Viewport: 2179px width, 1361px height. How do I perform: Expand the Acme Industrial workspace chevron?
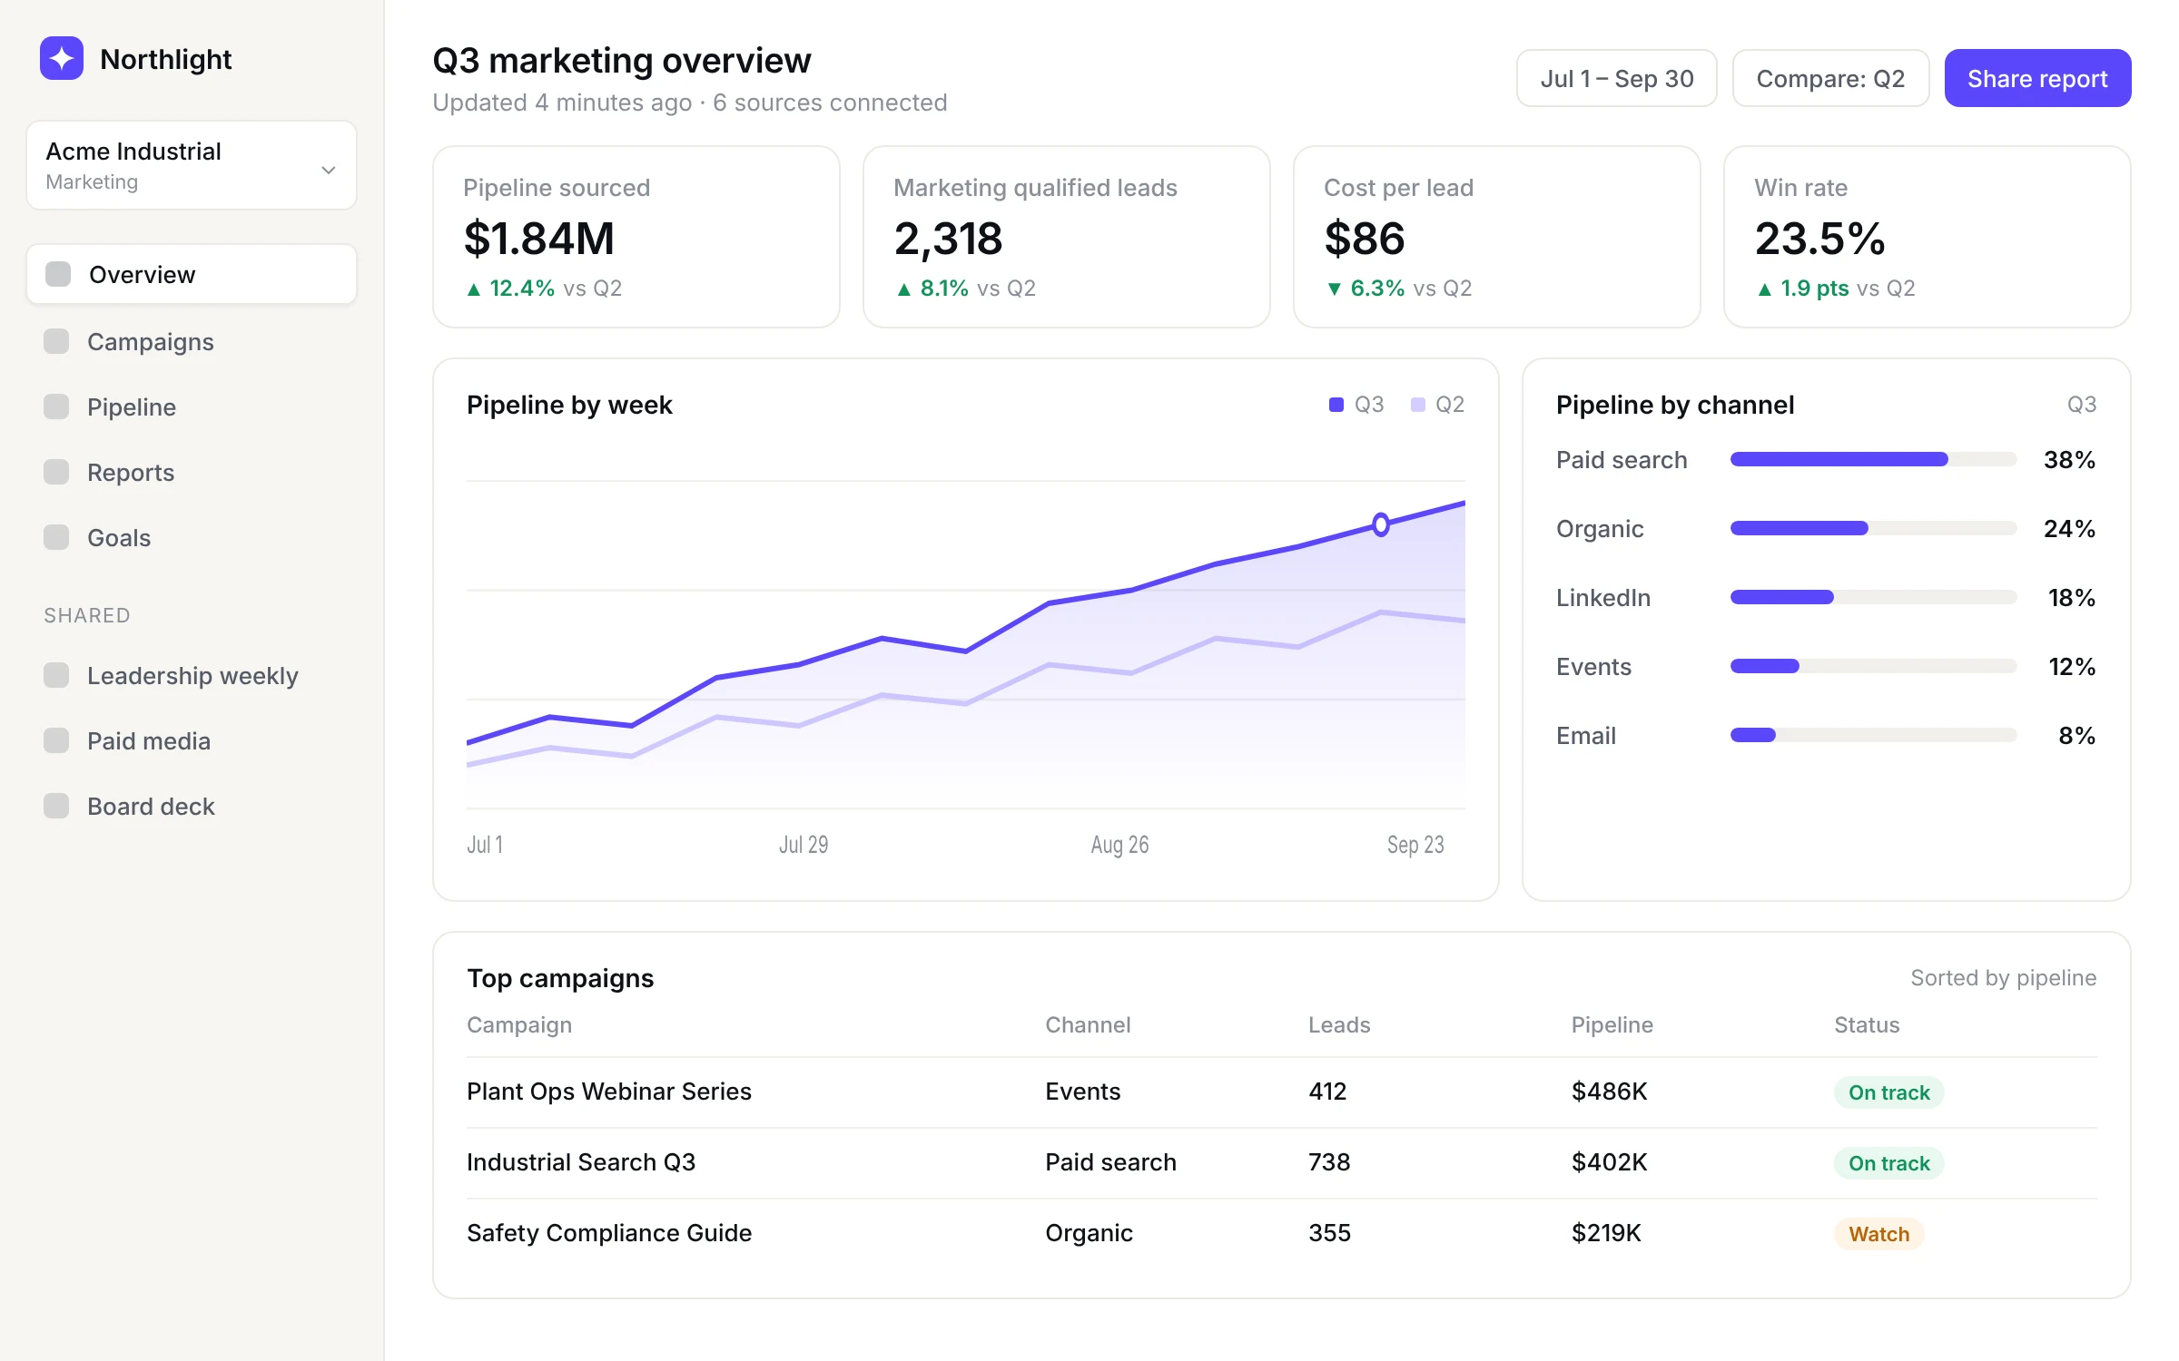point(329,170)
